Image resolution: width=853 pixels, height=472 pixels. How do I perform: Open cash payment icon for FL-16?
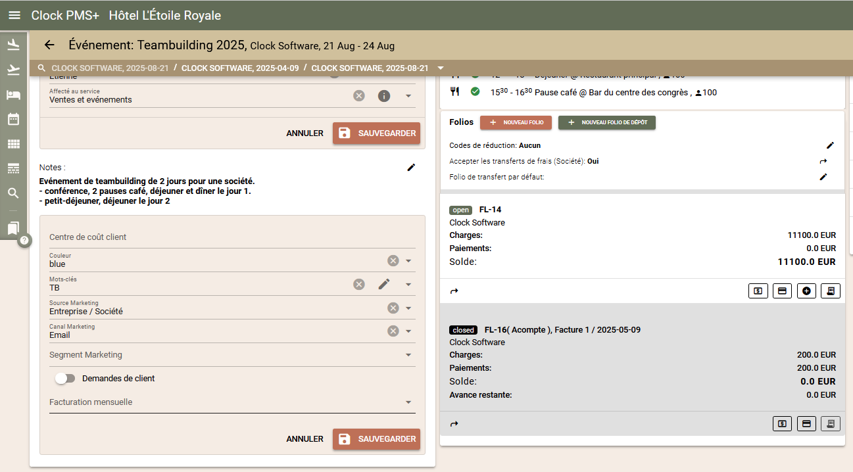[782, 424]
